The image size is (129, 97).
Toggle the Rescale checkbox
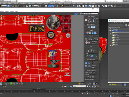pos(92,62)
